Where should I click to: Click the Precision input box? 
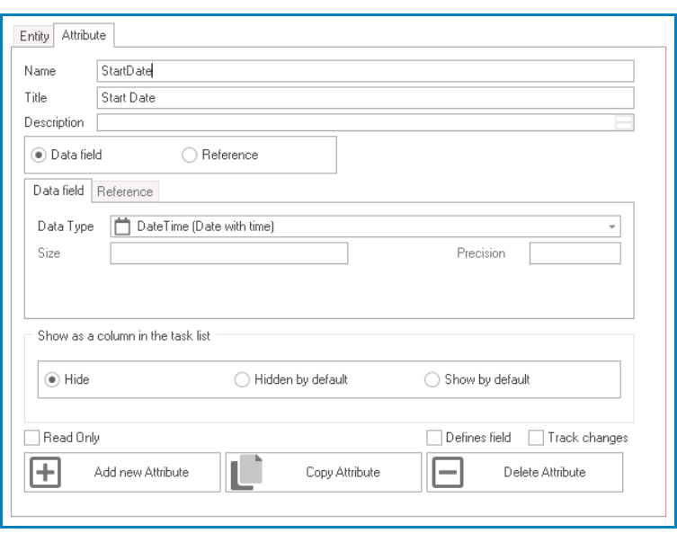click(x=575, y=253)
